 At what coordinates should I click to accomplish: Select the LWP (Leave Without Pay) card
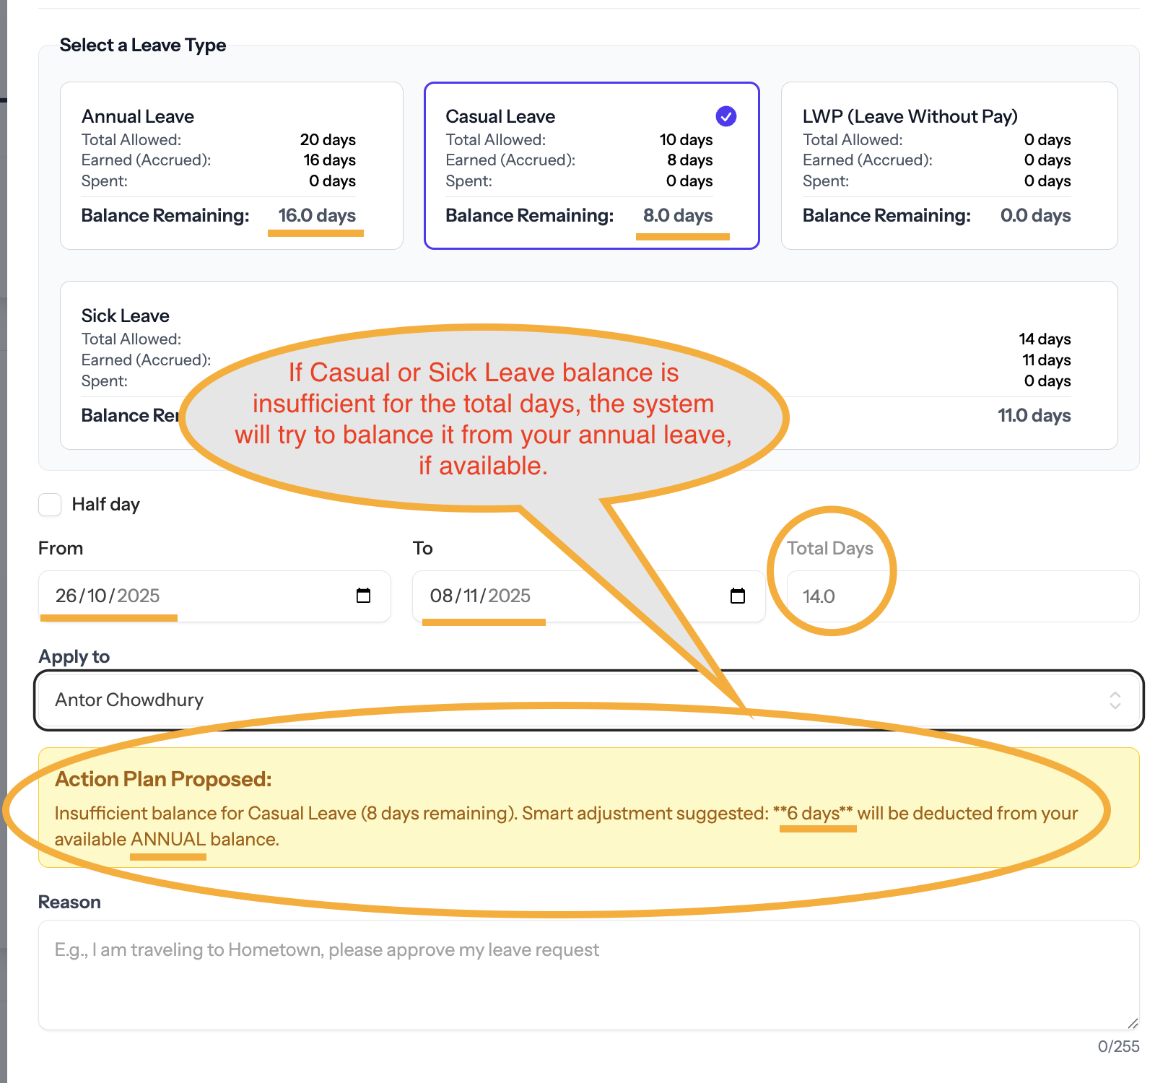click(x=949, y=165)
